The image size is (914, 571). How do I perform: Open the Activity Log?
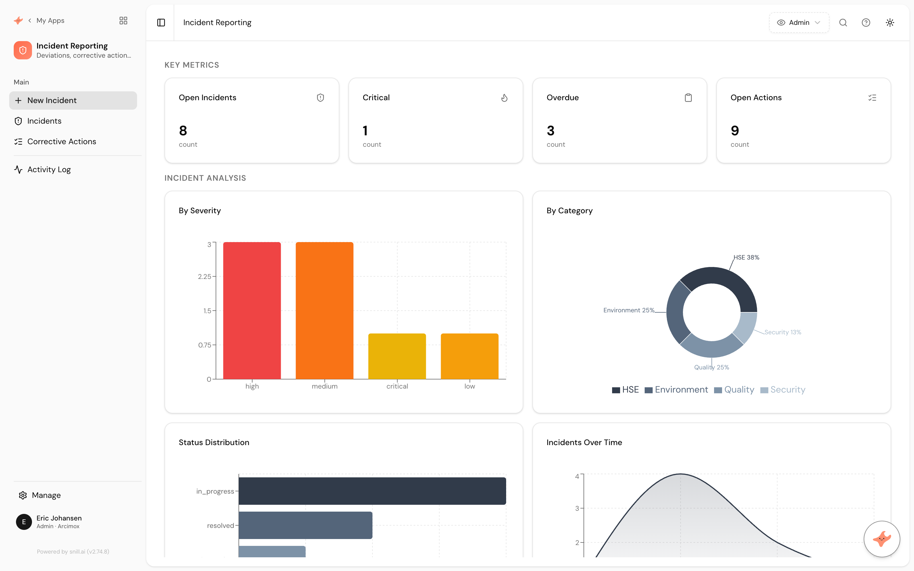[73, 170]
